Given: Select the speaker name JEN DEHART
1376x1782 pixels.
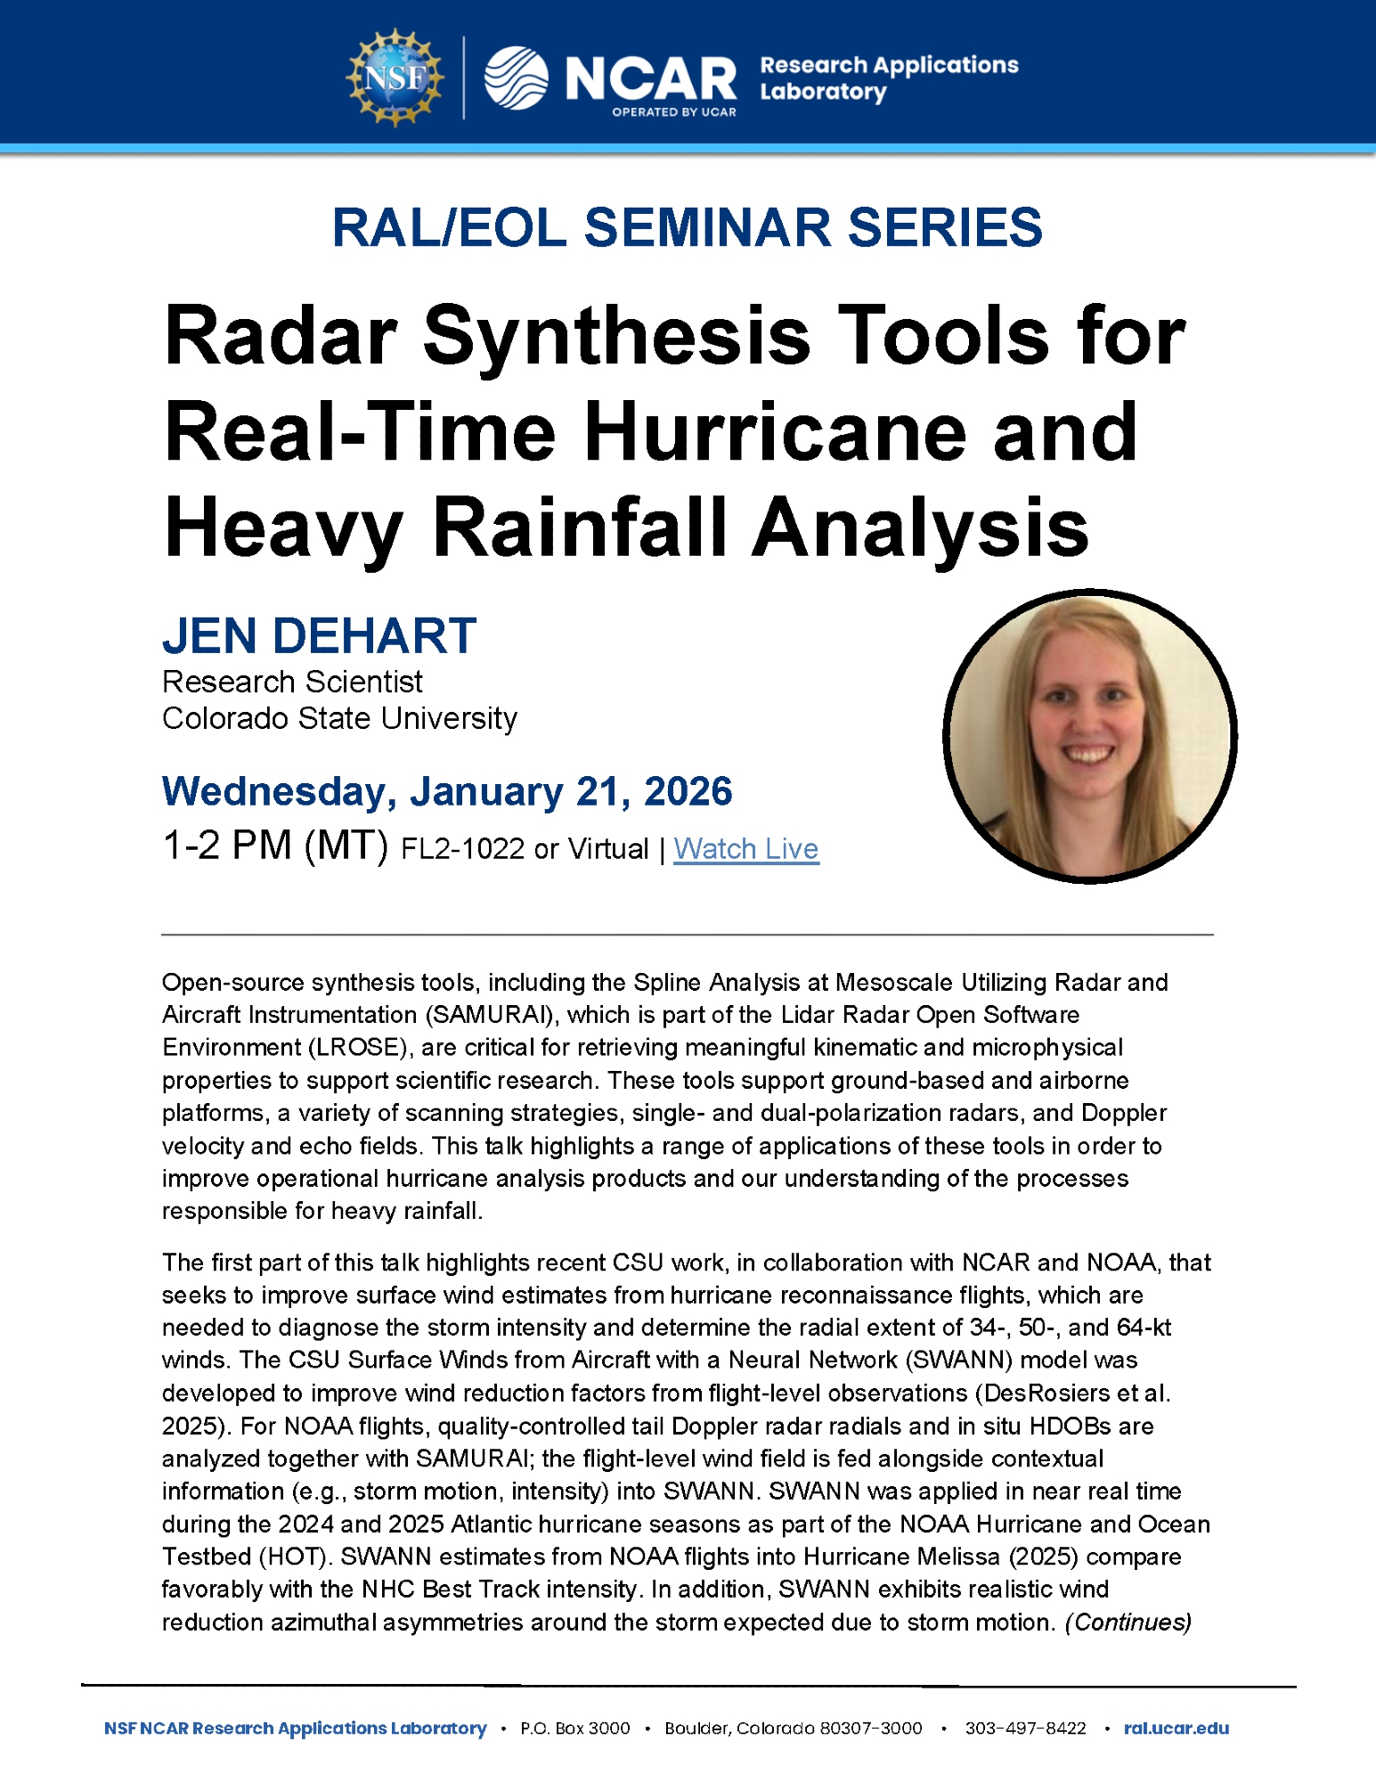Looking at the screenshot, I should (x=319, y=635).
